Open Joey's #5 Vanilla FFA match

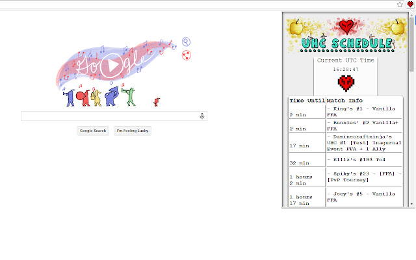[363, 196]
